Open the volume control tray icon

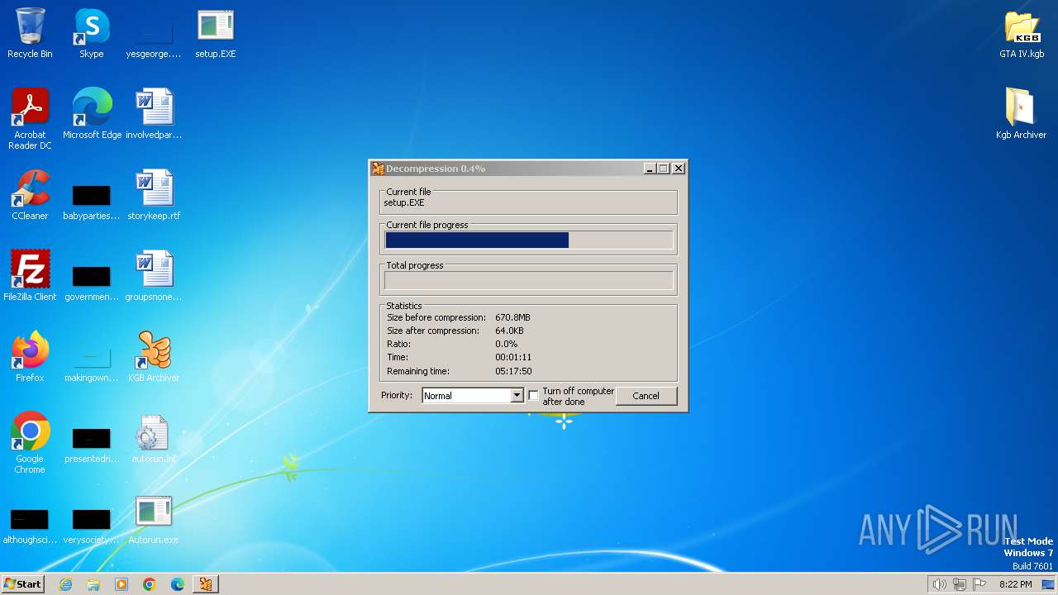(939, 584)
